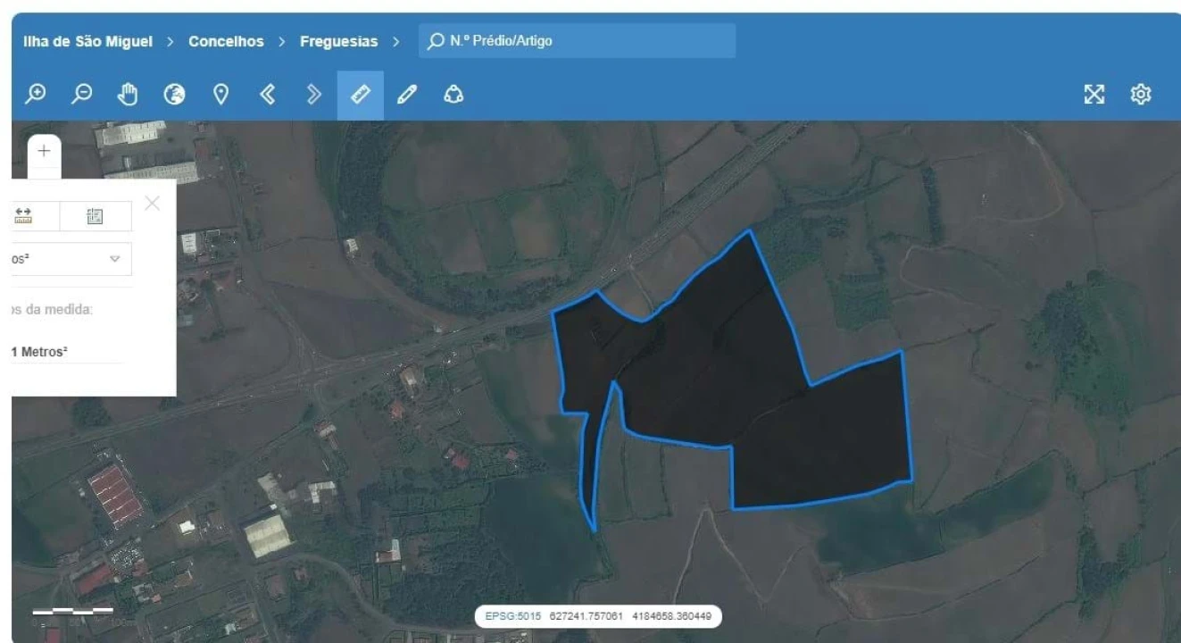The width and height of the screenshot is (1181, 643).
Task: Select the pencil drawing tool
Action: click(x=408, y=93)
